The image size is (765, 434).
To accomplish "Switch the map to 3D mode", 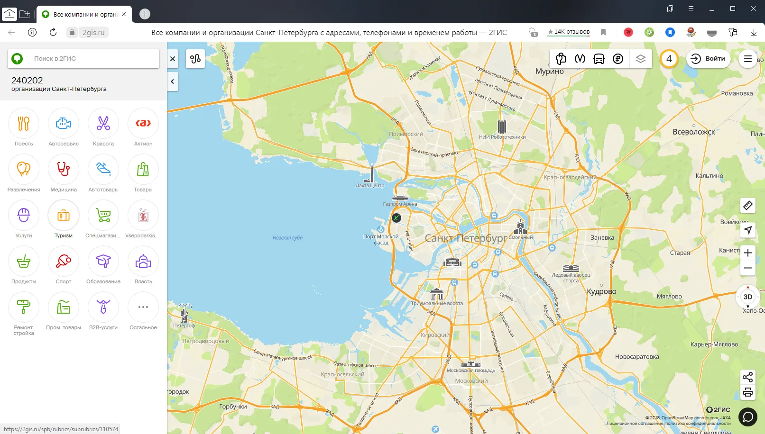I will (x=748, y=297).
